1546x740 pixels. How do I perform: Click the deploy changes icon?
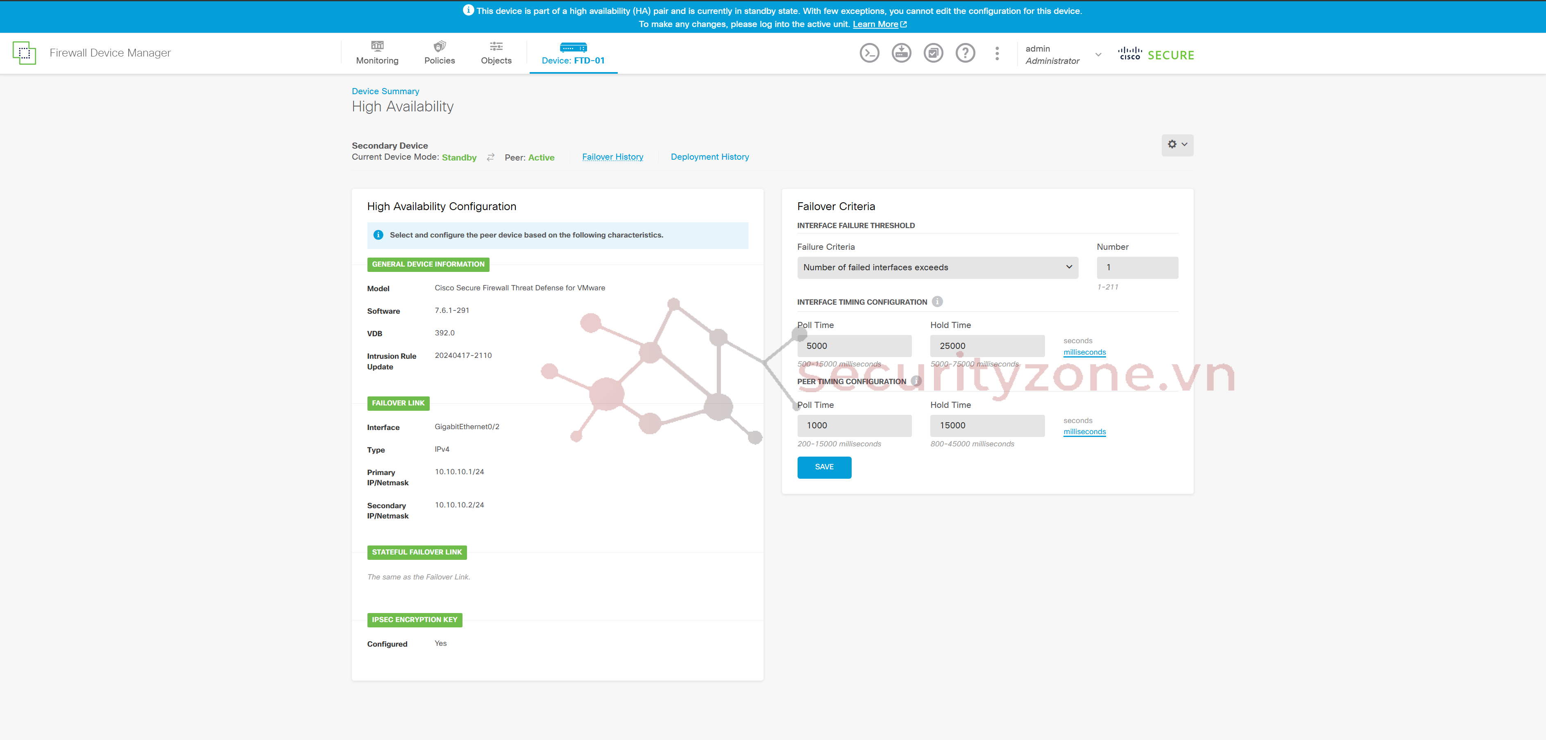(x=901, y=53)
